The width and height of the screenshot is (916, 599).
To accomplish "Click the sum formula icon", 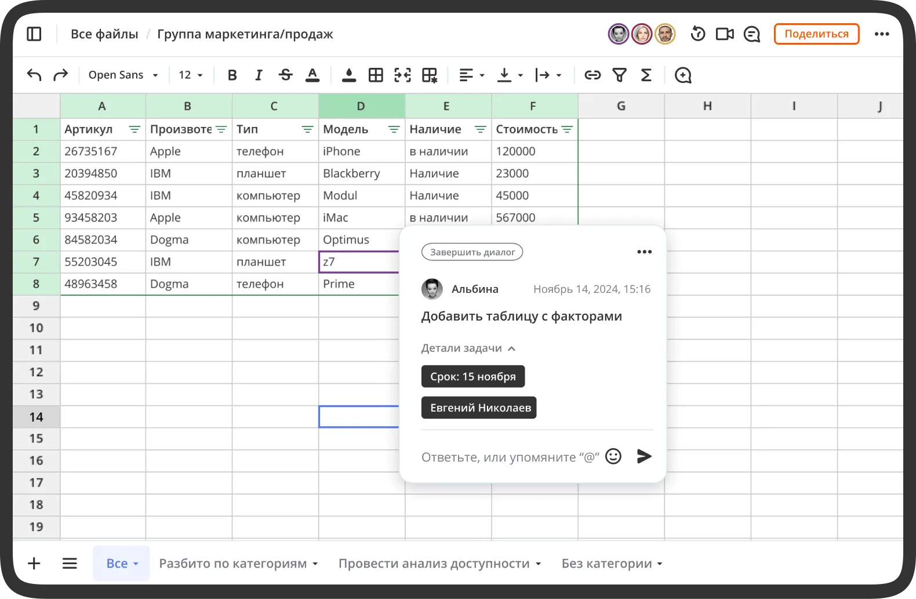I will 646,75.
